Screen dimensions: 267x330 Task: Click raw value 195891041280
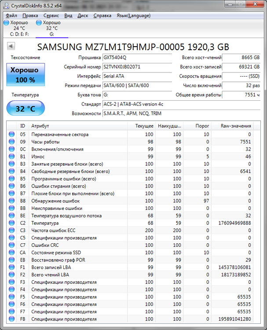234,319
